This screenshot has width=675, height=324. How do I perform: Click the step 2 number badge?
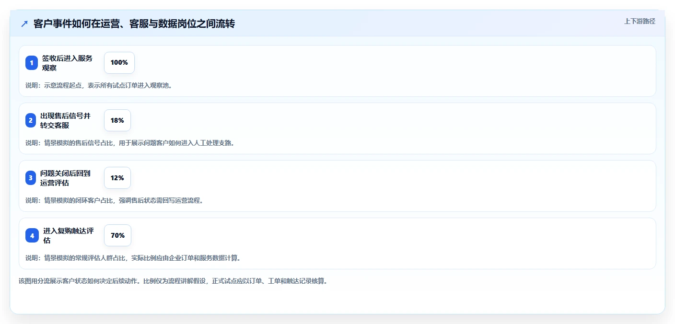(31, 120)
